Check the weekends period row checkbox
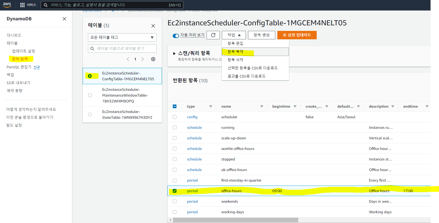Screen dimensions: 439x223 pos(175,201)
